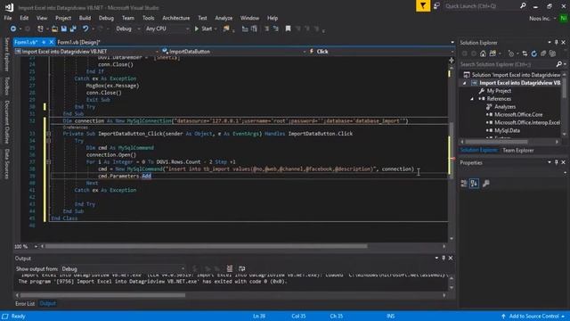Switch to the Error List tab
Image resolution: width=570 pixels, height=321 pixels.
pos(25,303)
